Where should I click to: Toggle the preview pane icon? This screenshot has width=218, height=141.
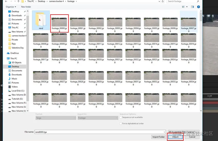pos(192,7)
